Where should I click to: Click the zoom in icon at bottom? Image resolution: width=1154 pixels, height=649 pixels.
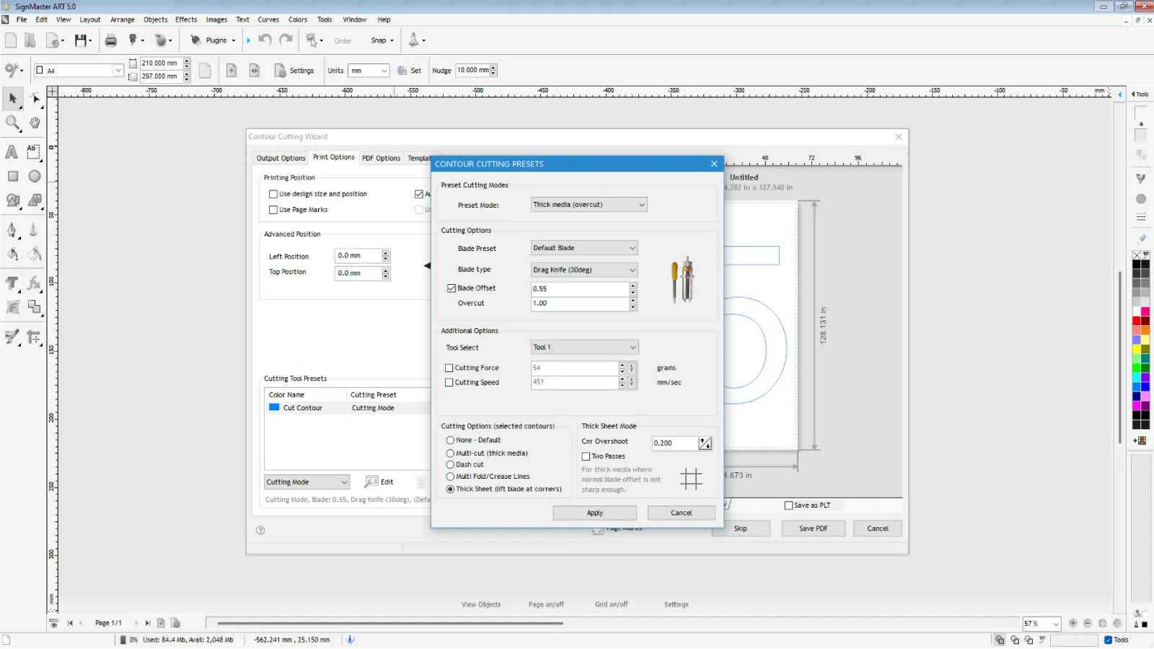tap(1073, 623)
